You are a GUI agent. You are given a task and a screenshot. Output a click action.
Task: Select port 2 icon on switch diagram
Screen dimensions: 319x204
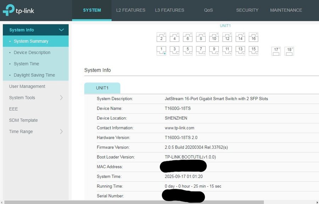tap(161, 37)
